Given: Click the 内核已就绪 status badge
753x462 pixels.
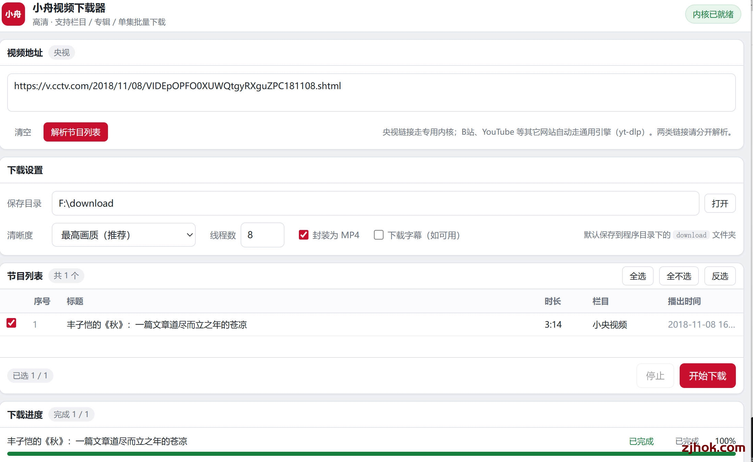Looking at the screenshot, I should coord(713,14).
